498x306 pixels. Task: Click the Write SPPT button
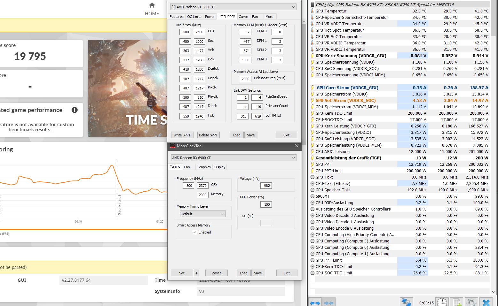[x=182, y=135]
